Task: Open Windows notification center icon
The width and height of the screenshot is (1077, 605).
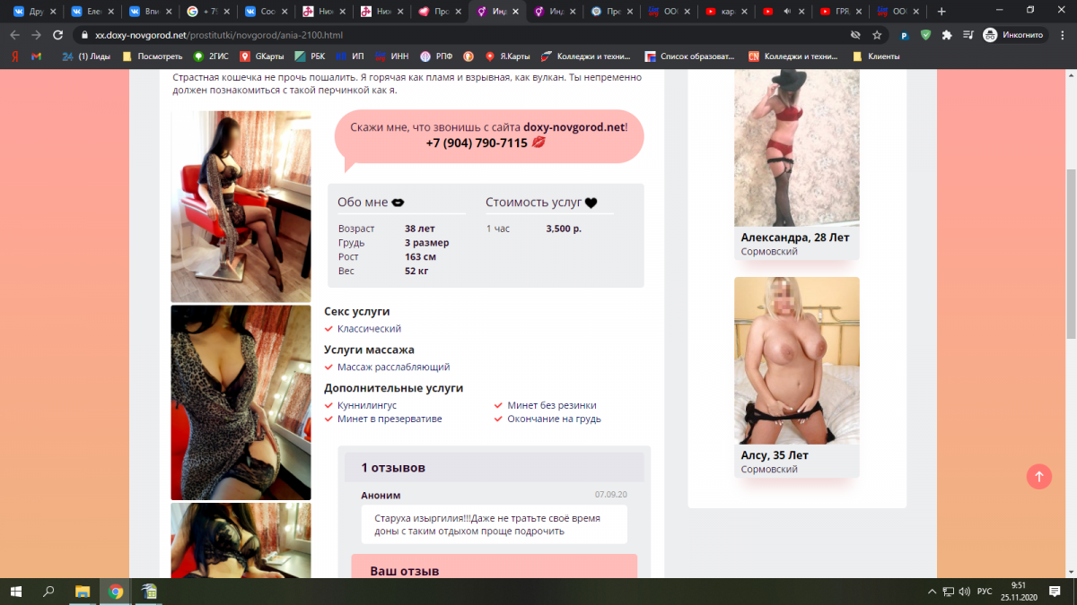Action: point(1056,592)
